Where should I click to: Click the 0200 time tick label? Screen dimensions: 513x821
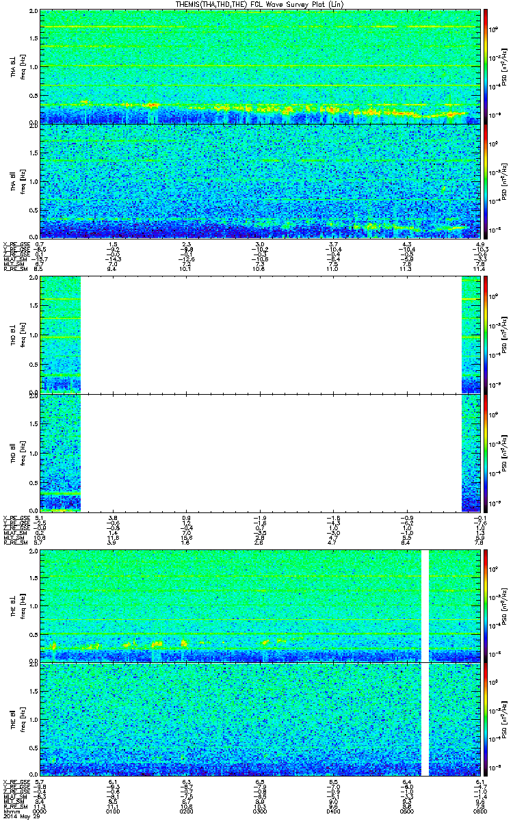click(x=185, y=811)
